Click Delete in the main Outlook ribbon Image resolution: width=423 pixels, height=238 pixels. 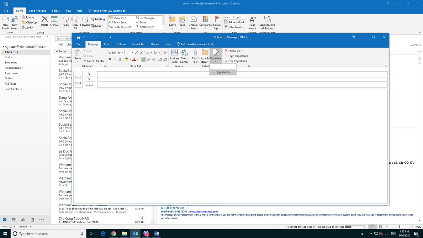click(45, 21)
